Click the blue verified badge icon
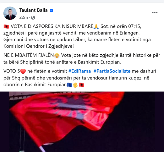164x152 pixels. [x=51, y=11]
